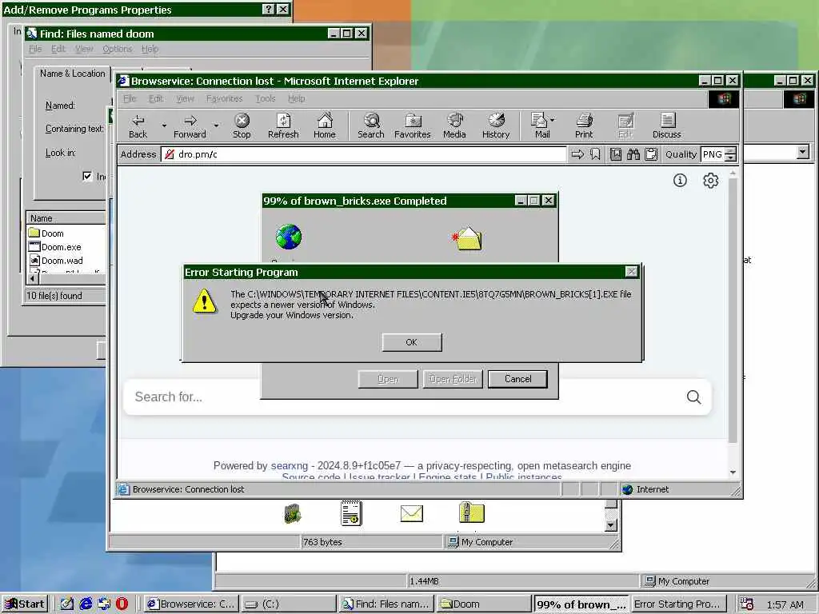Viewport: 819px width, 614px height.
Task: Click OK in Error Starting Program dialog
Action: pyautogui.click(x=412, y=342)
